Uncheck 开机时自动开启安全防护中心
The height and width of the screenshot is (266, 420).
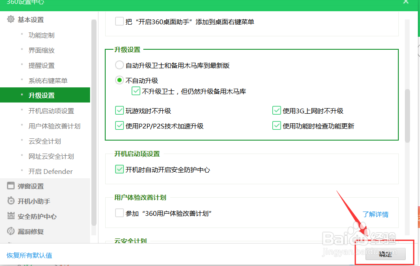[x=119, y=170]
